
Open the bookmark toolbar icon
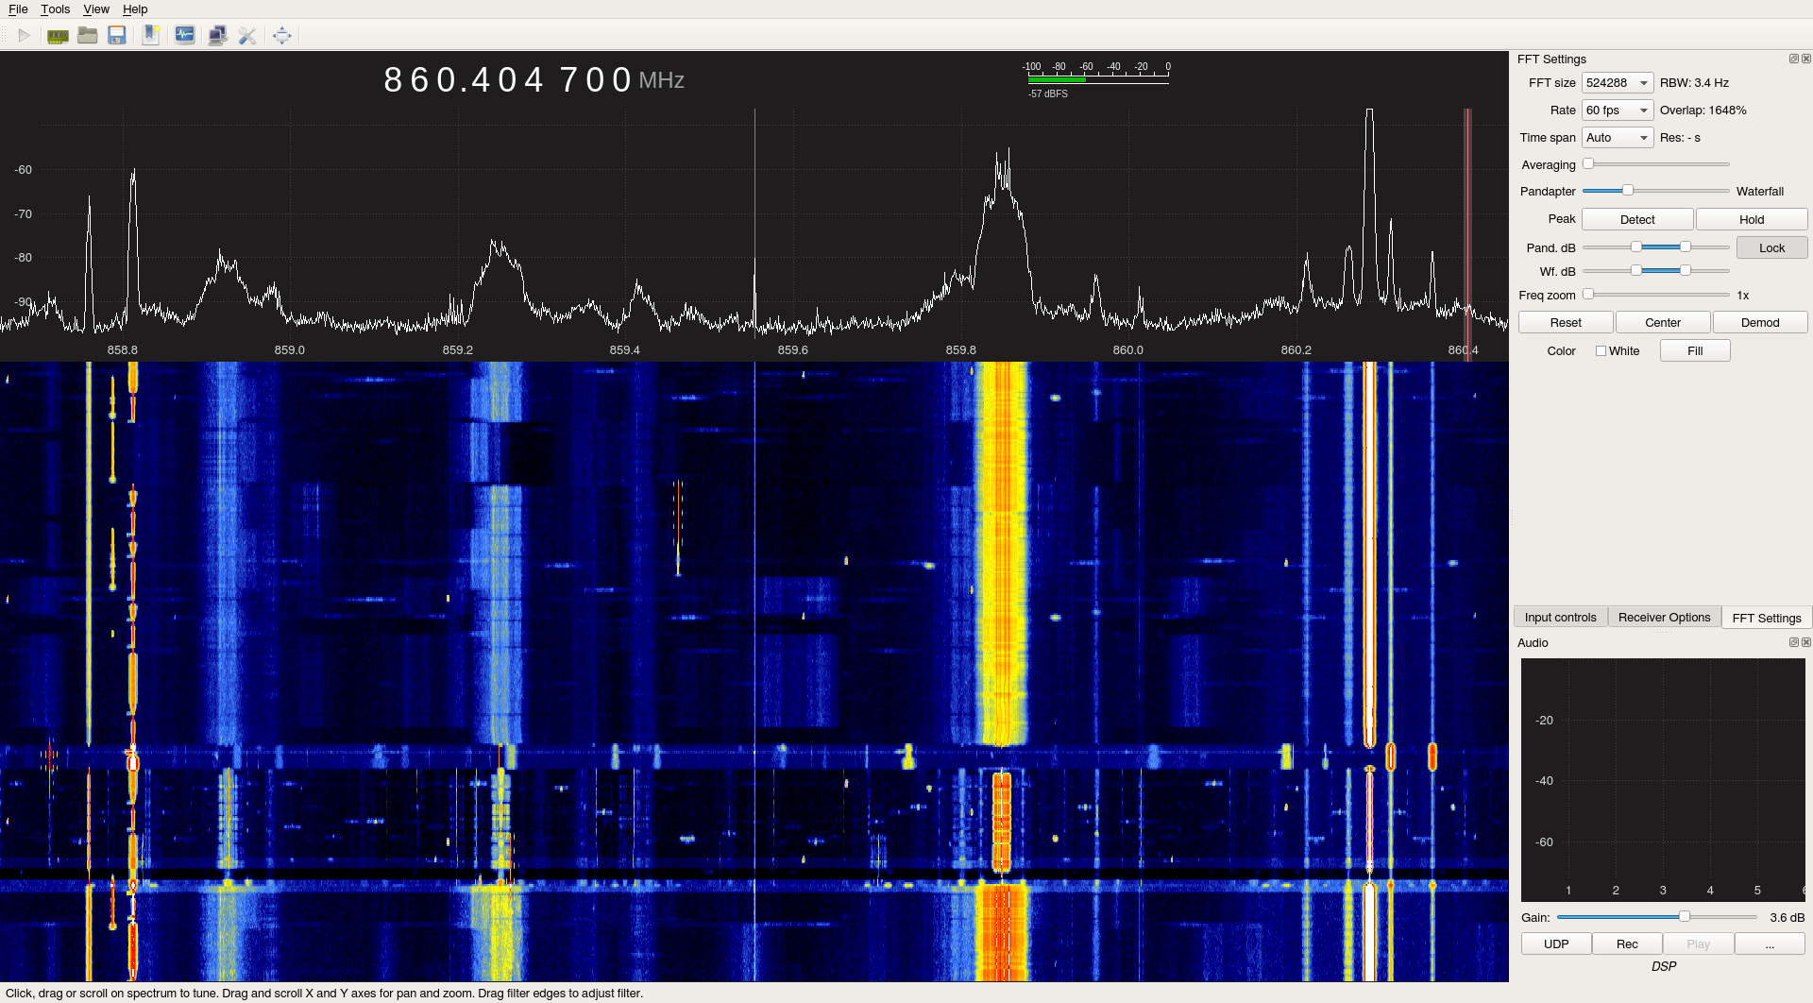(x=151, y=36)
